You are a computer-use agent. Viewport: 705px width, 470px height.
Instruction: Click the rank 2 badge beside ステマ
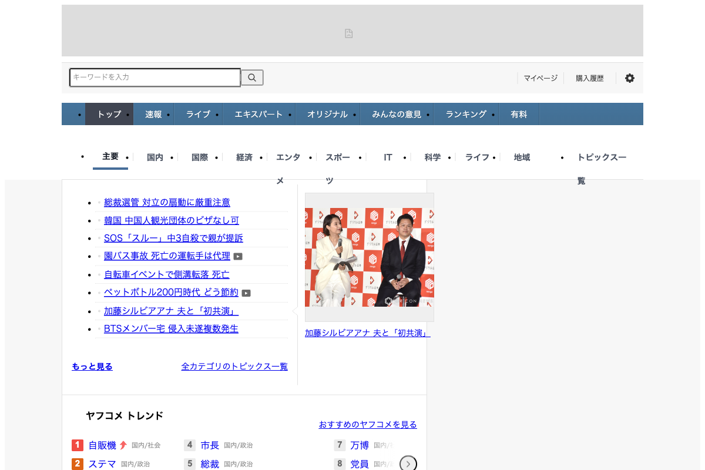coord(78,464)
